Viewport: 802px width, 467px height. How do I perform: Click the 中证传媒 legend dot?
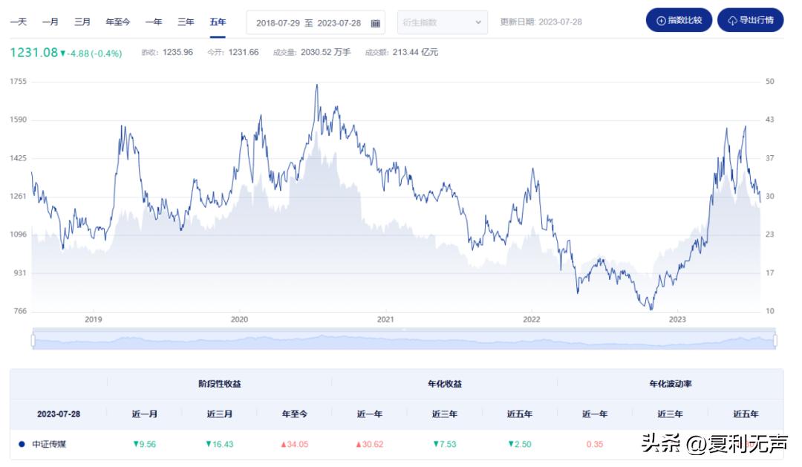point(22,444)
